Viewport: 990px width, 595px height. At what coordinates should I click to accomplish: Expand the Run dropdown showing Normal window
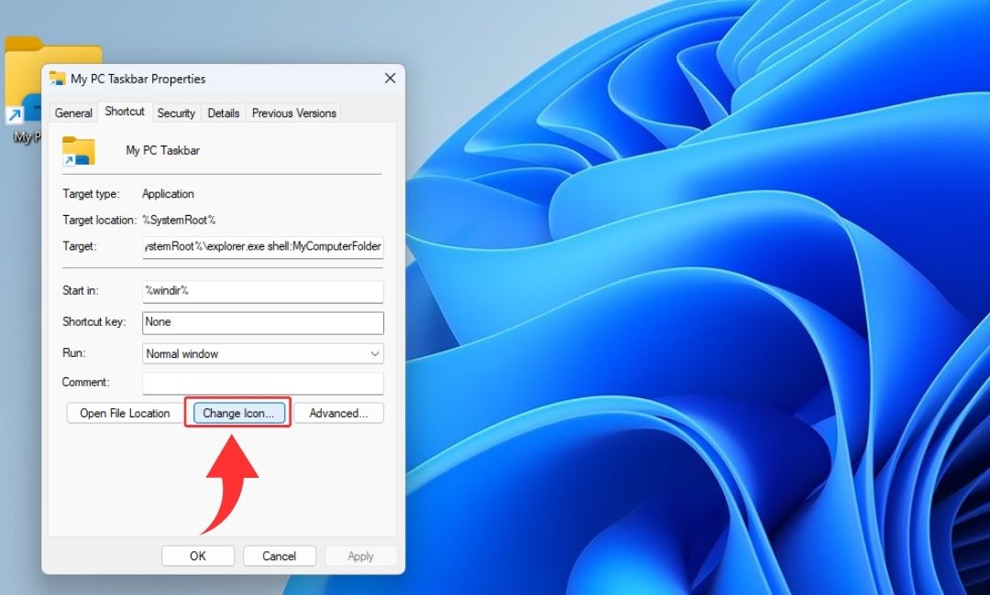pos(262,353)
